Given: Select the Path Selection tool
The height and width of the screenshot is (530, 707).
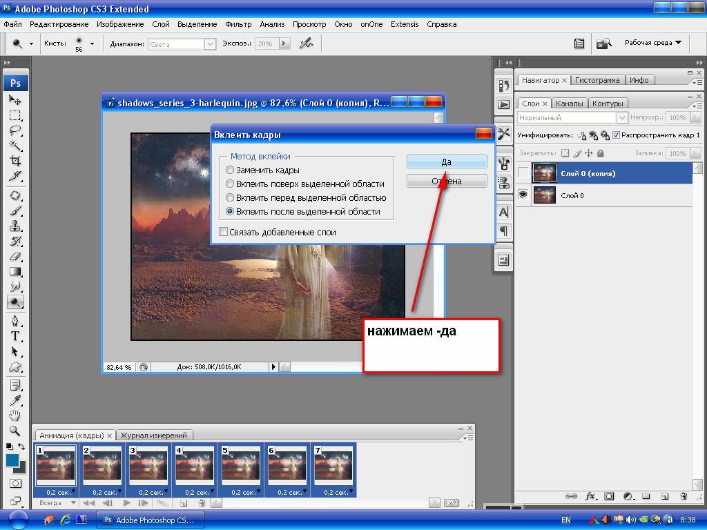Looking at the screenshot, I should (x=15, y=351).
